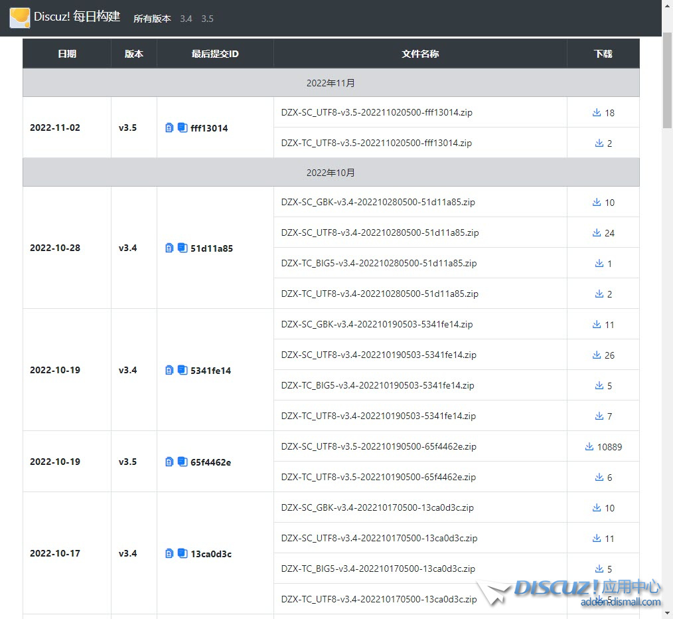
Task: Click the copy icon next to 5341fe14
Action: click(x=183, y=369)
